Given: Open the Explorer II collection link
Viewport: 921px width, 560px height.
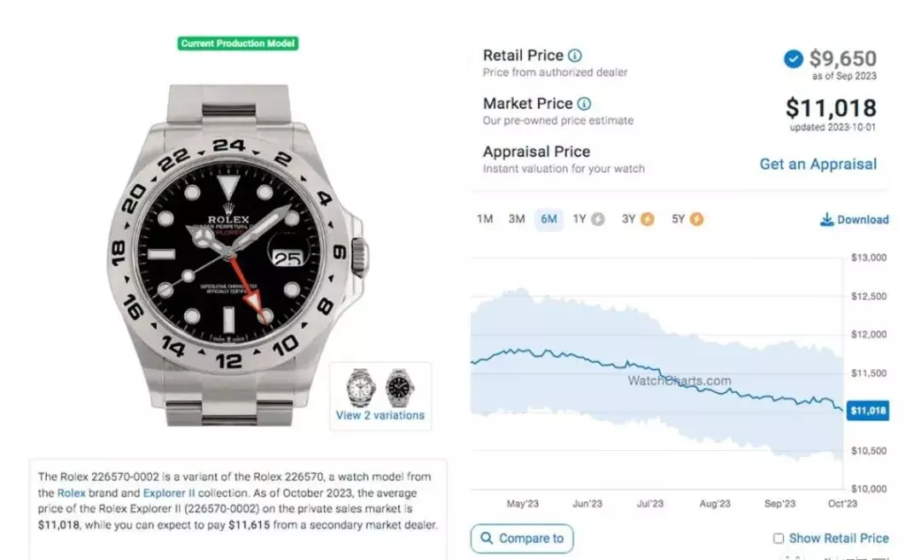Looking at the screenshot, I should (169, 493).
